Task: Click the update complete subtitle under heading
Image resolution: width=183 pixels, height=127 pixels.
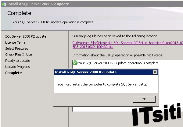Action: point(54,22)
